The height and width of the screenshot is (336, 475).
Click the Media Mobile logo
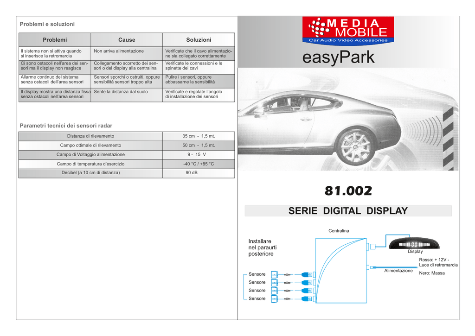click(x=348, y=30)
